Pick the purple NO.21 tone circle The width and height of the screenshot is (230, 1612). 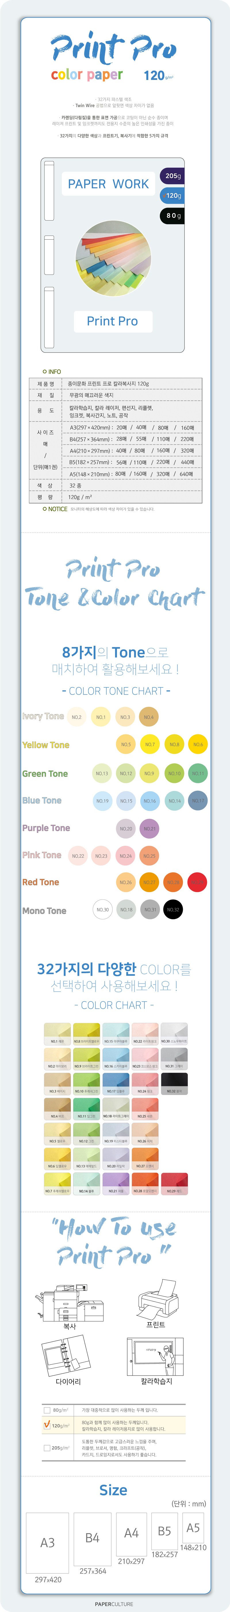pyautogui.click(x=149, y=829)
